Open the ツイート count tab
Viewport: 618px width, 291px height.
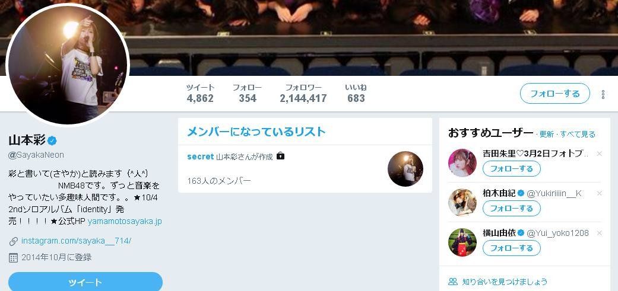coord(200,93)
